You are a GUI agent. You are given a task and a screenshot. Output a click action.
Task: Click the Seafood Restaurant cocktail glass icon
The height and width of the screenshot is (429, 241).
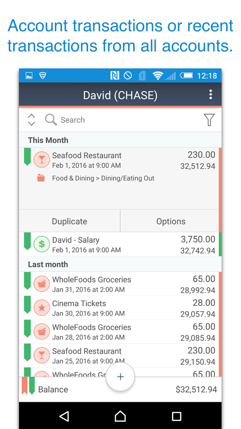pos(41,160)
